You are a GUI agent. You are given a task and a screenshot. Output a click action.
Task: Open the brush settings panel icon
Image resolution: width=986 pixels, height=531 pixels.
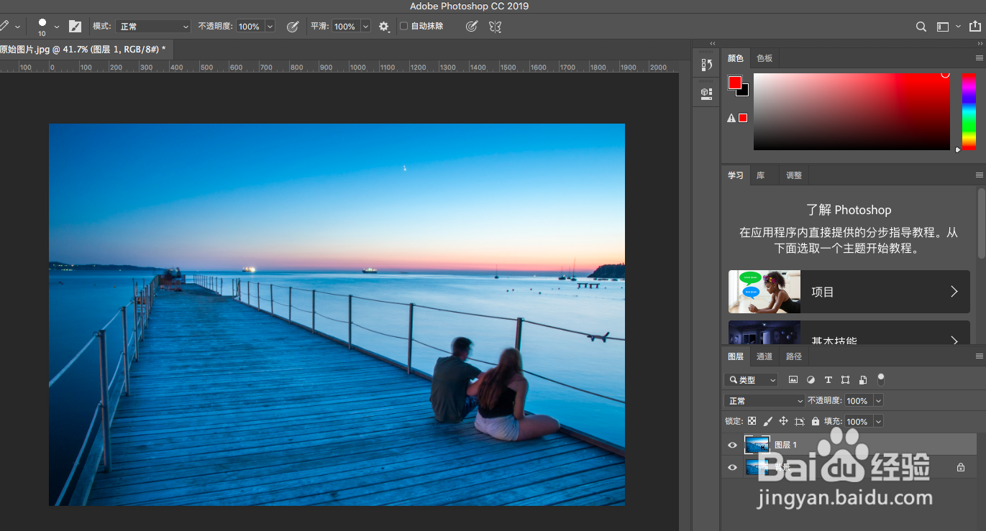[x=76, y=27]
